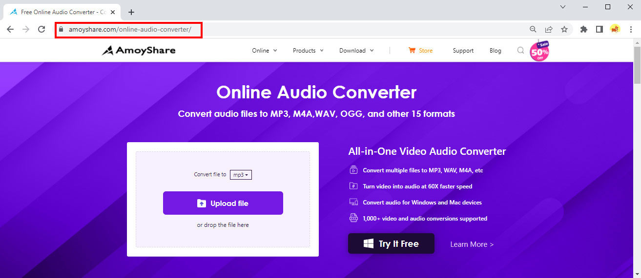Expand the Products menu
This screenshot has width=641, height=278.
pos(308,50)
